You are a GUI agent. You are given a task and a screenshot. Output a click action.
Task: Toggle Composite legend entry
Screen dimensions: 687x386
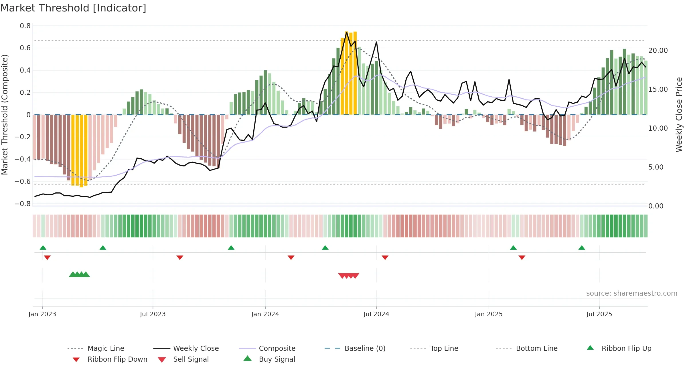tap(267, 348)
